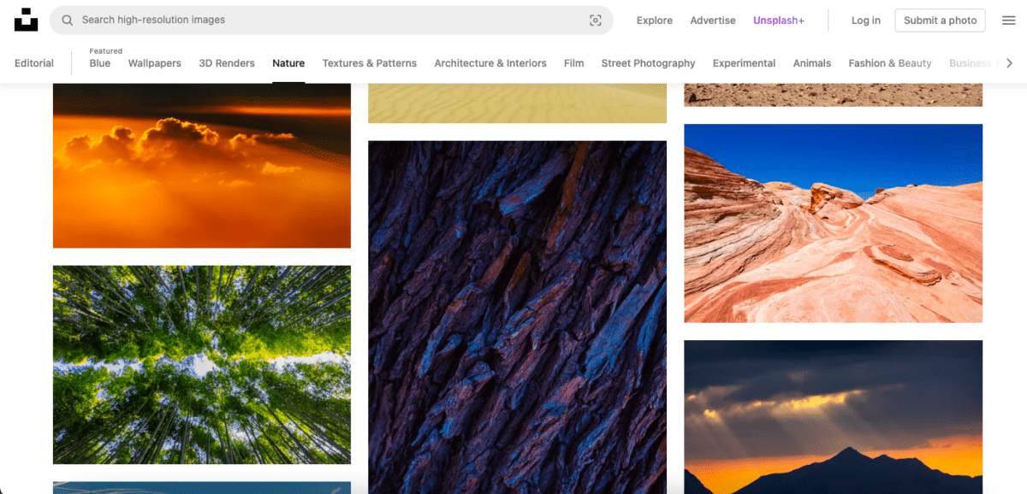Click the Unsplash logo icon
Image resolution: width=1027 pixels, height=494 pixels.
[x=26, y=21]
